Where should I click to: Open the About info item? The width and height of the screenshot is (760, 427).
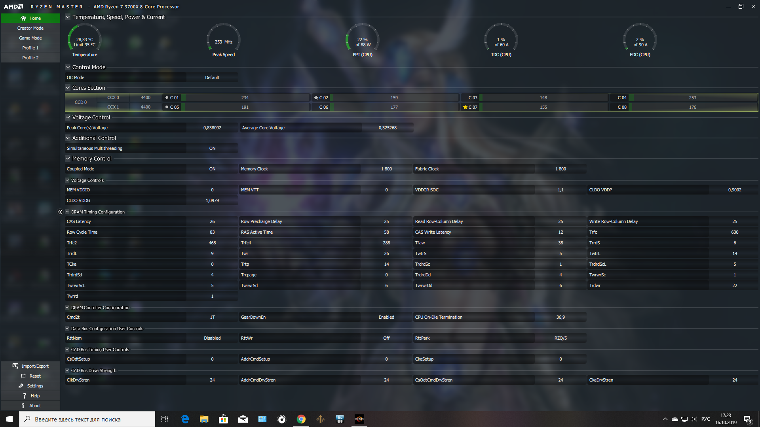pyautogui.click(x=30, y=406)
